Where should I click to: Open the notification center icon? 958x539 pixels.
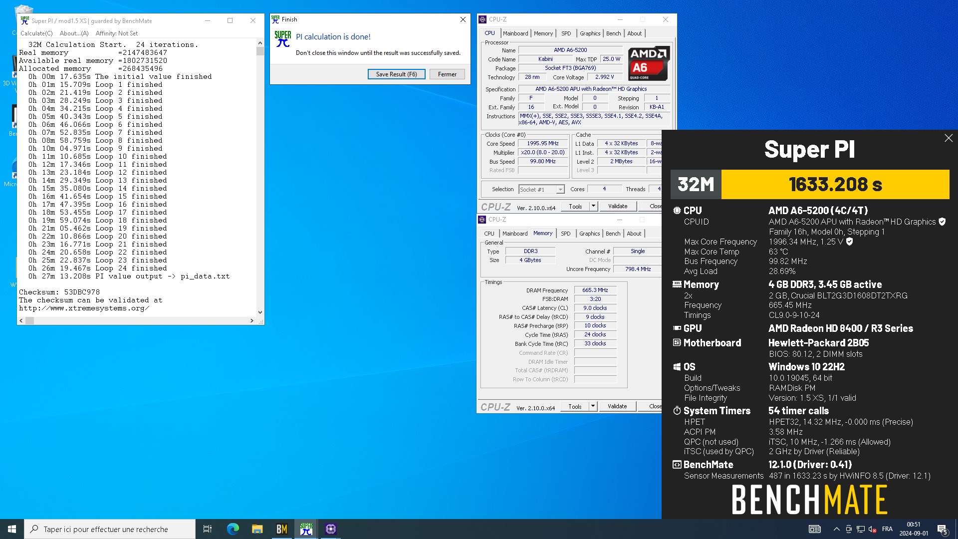(942, 529)
